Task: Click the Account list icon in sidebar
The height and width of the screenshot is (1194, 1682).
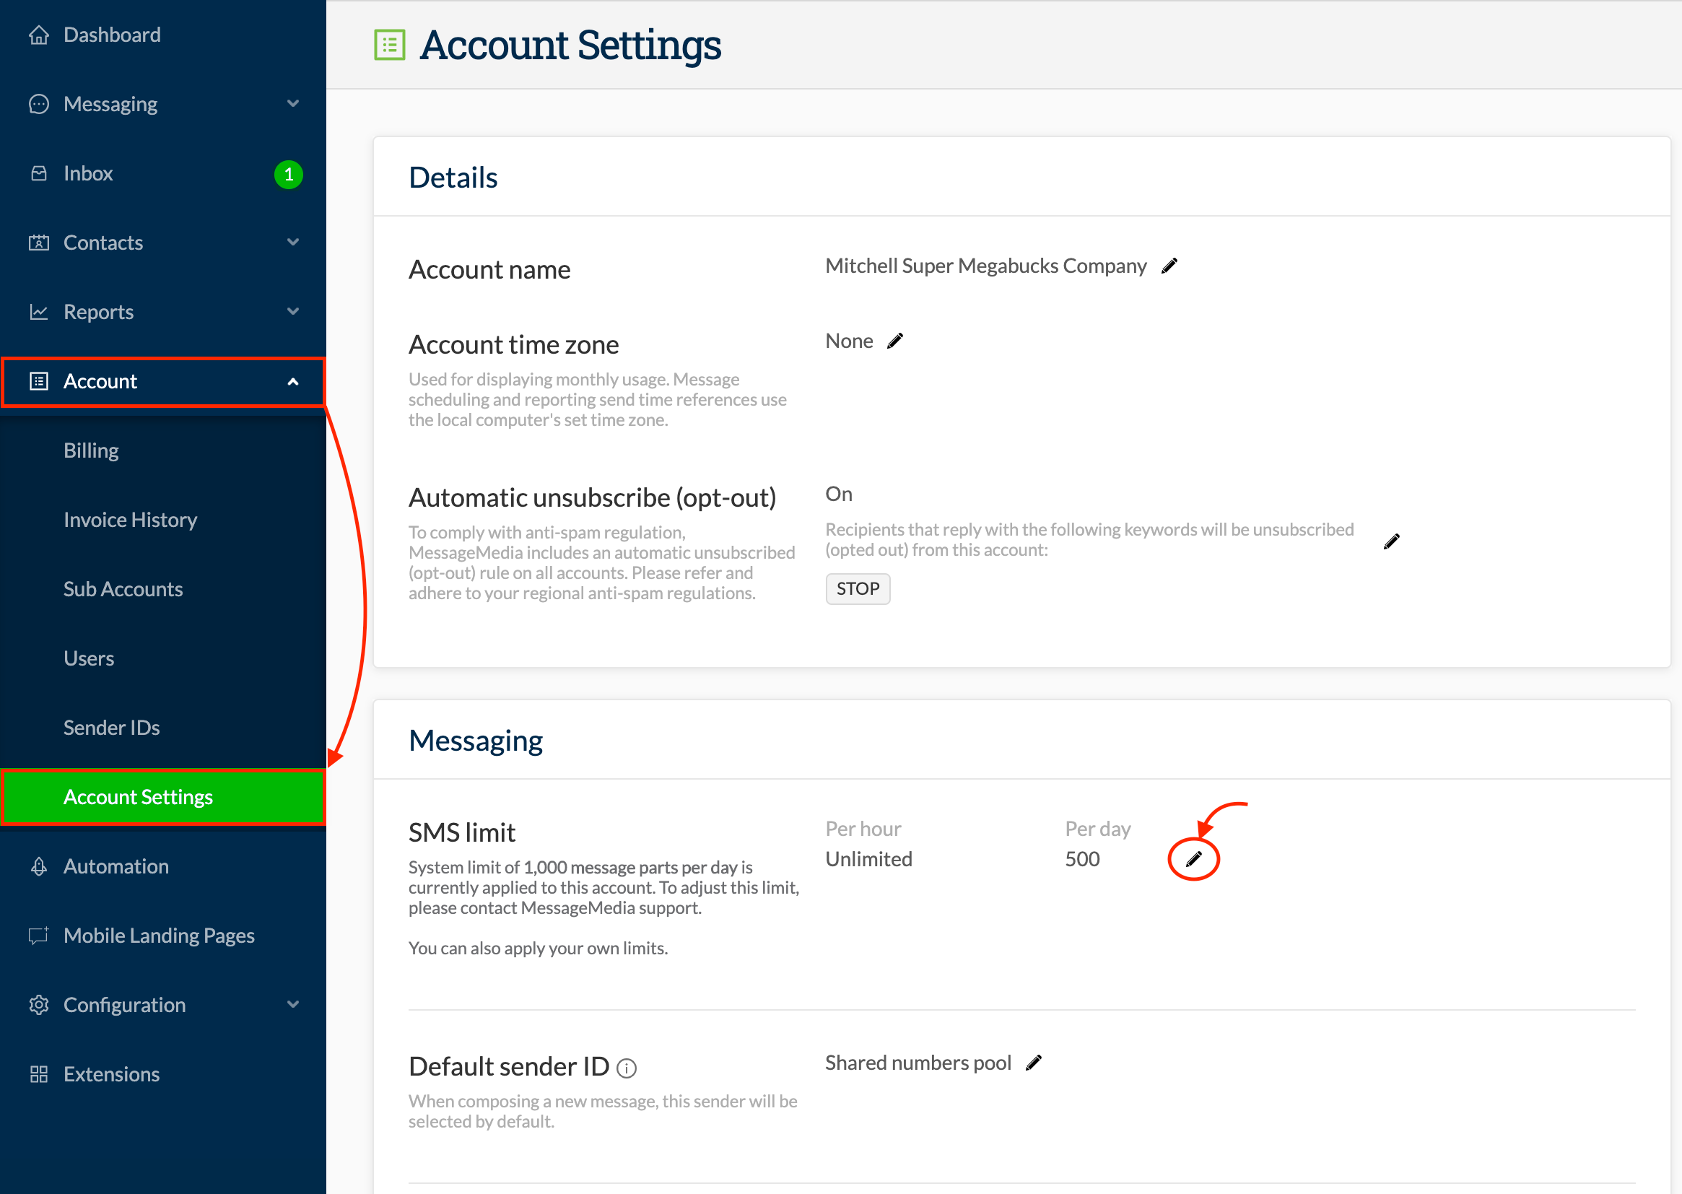Action: tap(39, 381)
